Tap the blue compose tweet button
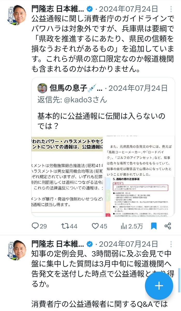Image resolution: width=181 pixels, height=311 pixels. (x=159, y=286)
